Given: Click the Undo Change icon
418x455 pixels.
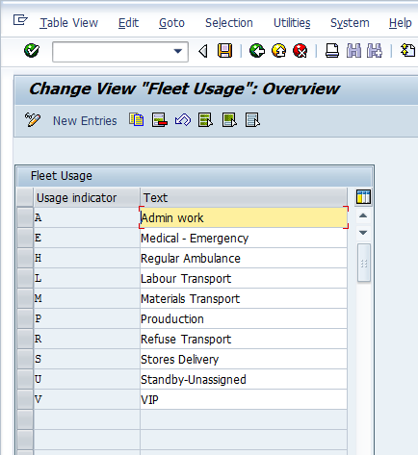Looking at the screenshot, I should pyautogui.click(x=183, y=120).
